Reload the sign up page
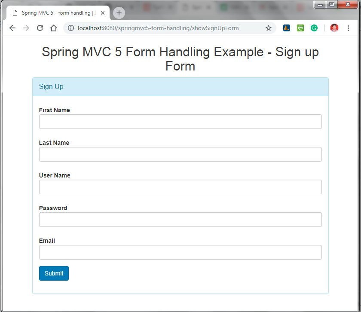 40,28
